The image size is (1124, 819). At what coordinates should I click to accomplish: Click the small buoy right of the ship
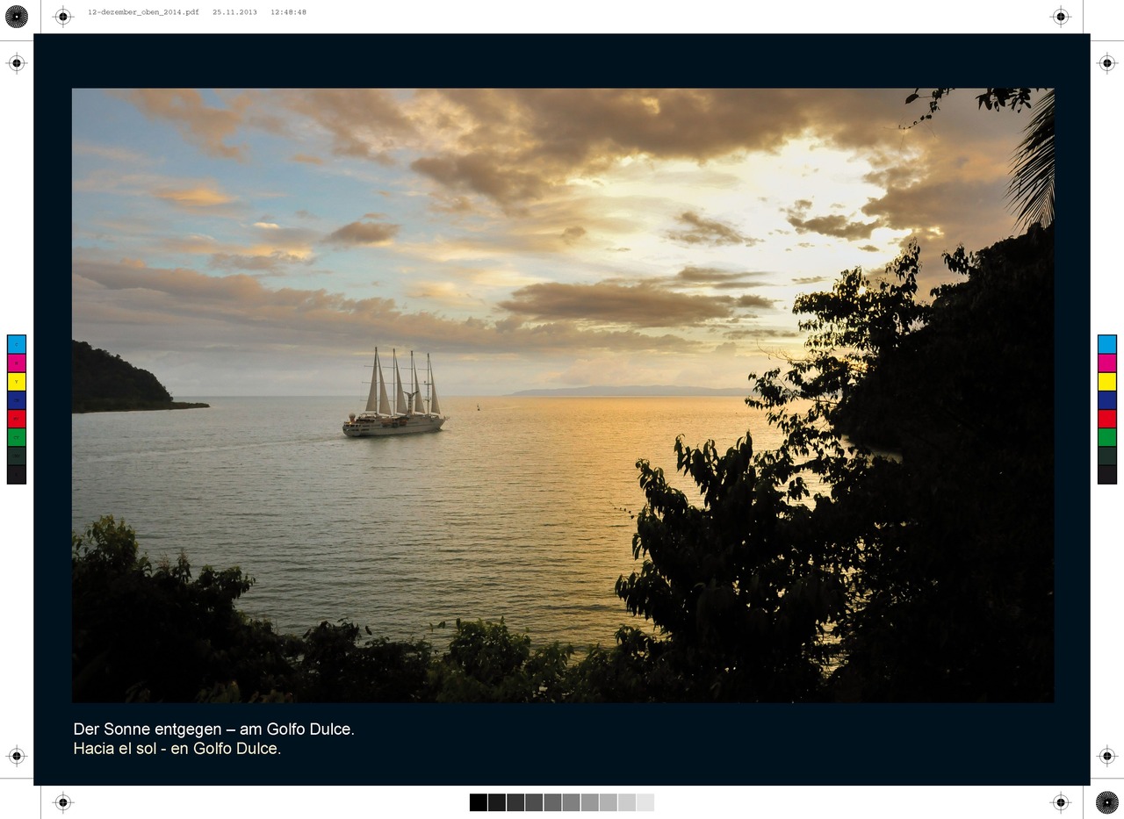tap(478, 407)
